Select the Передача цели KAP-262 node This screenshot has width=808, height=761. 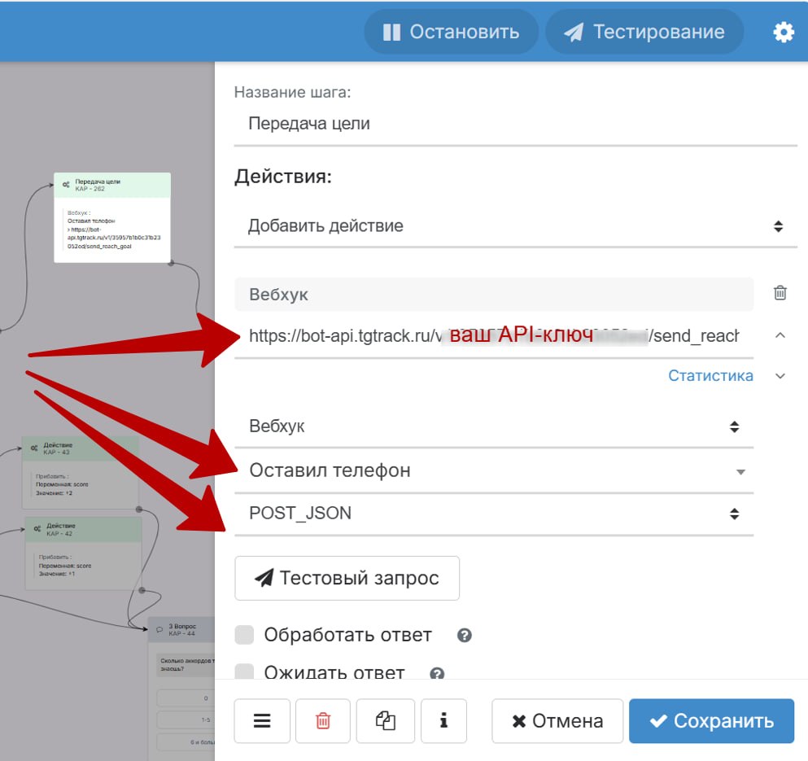tap(112, 217)
